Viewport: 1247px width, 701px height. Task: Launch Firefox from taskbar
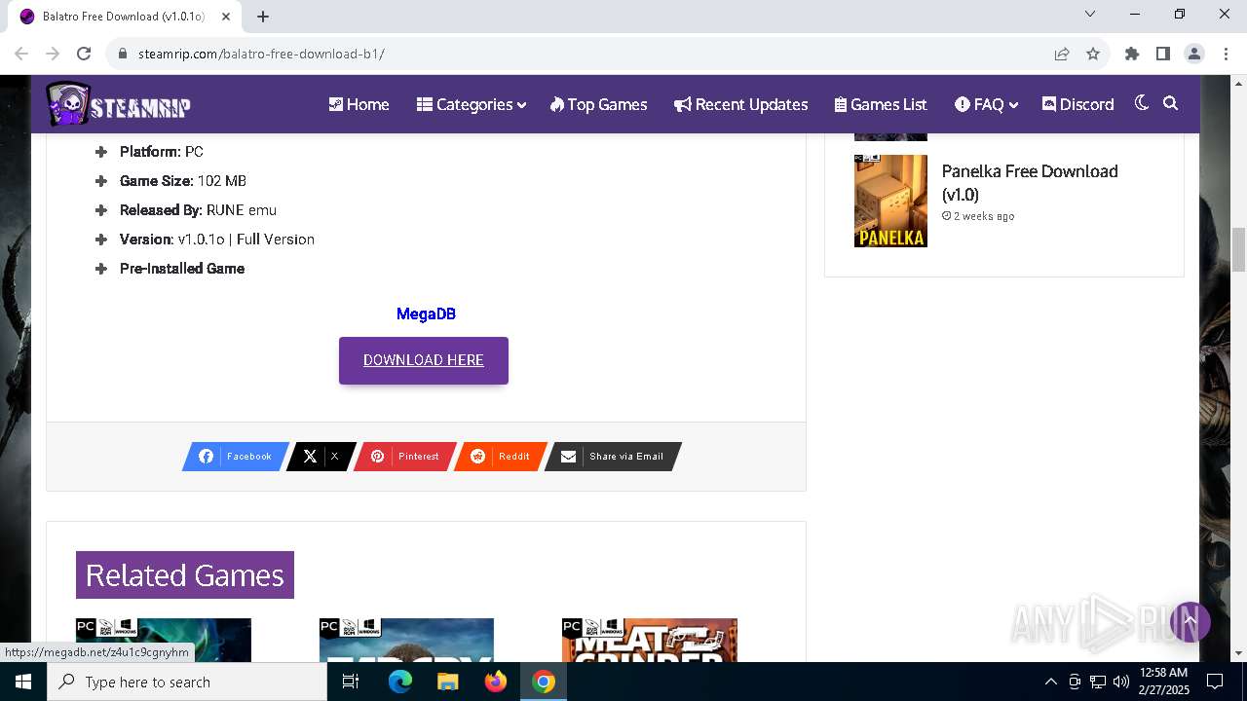coord(496,682)
